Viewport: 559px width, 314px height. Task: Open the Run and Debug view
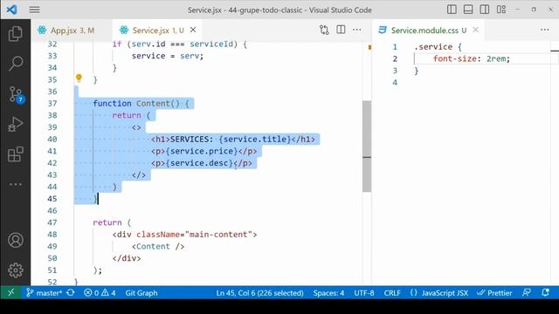[16, 124]
